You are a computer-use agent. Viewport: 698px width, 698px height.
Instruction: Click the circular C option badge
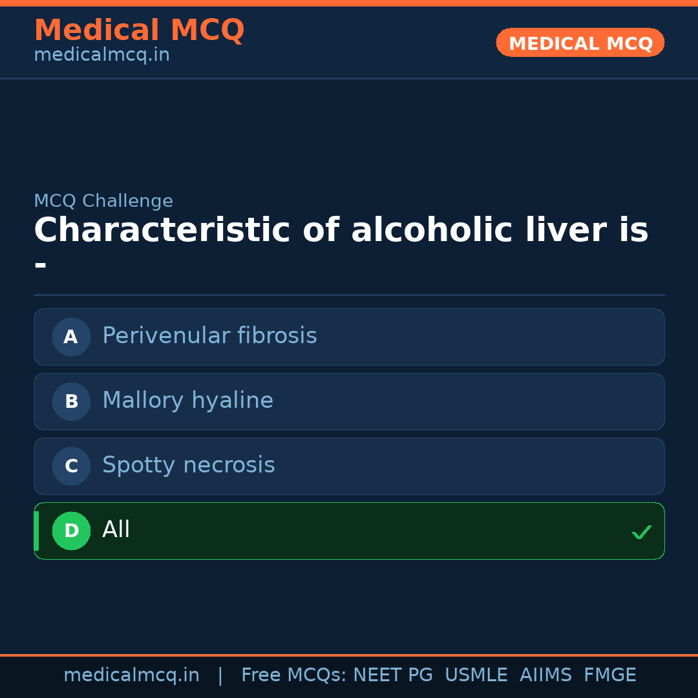coord(71,466)
